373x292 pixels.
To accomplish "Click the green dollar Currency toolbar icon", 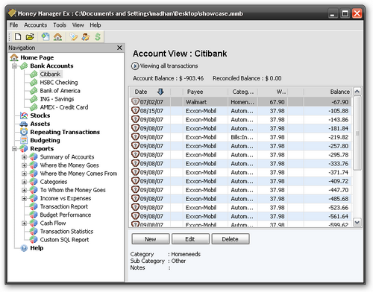I will 98,36.
